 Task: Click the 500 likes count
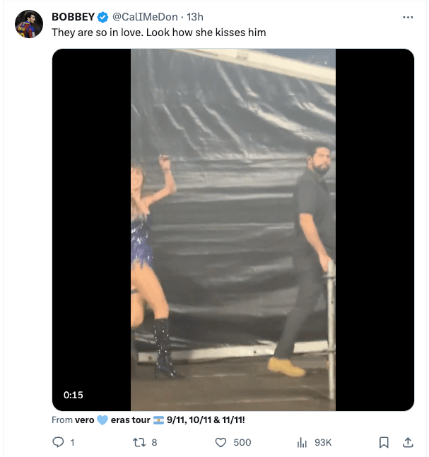click(242, 442)
